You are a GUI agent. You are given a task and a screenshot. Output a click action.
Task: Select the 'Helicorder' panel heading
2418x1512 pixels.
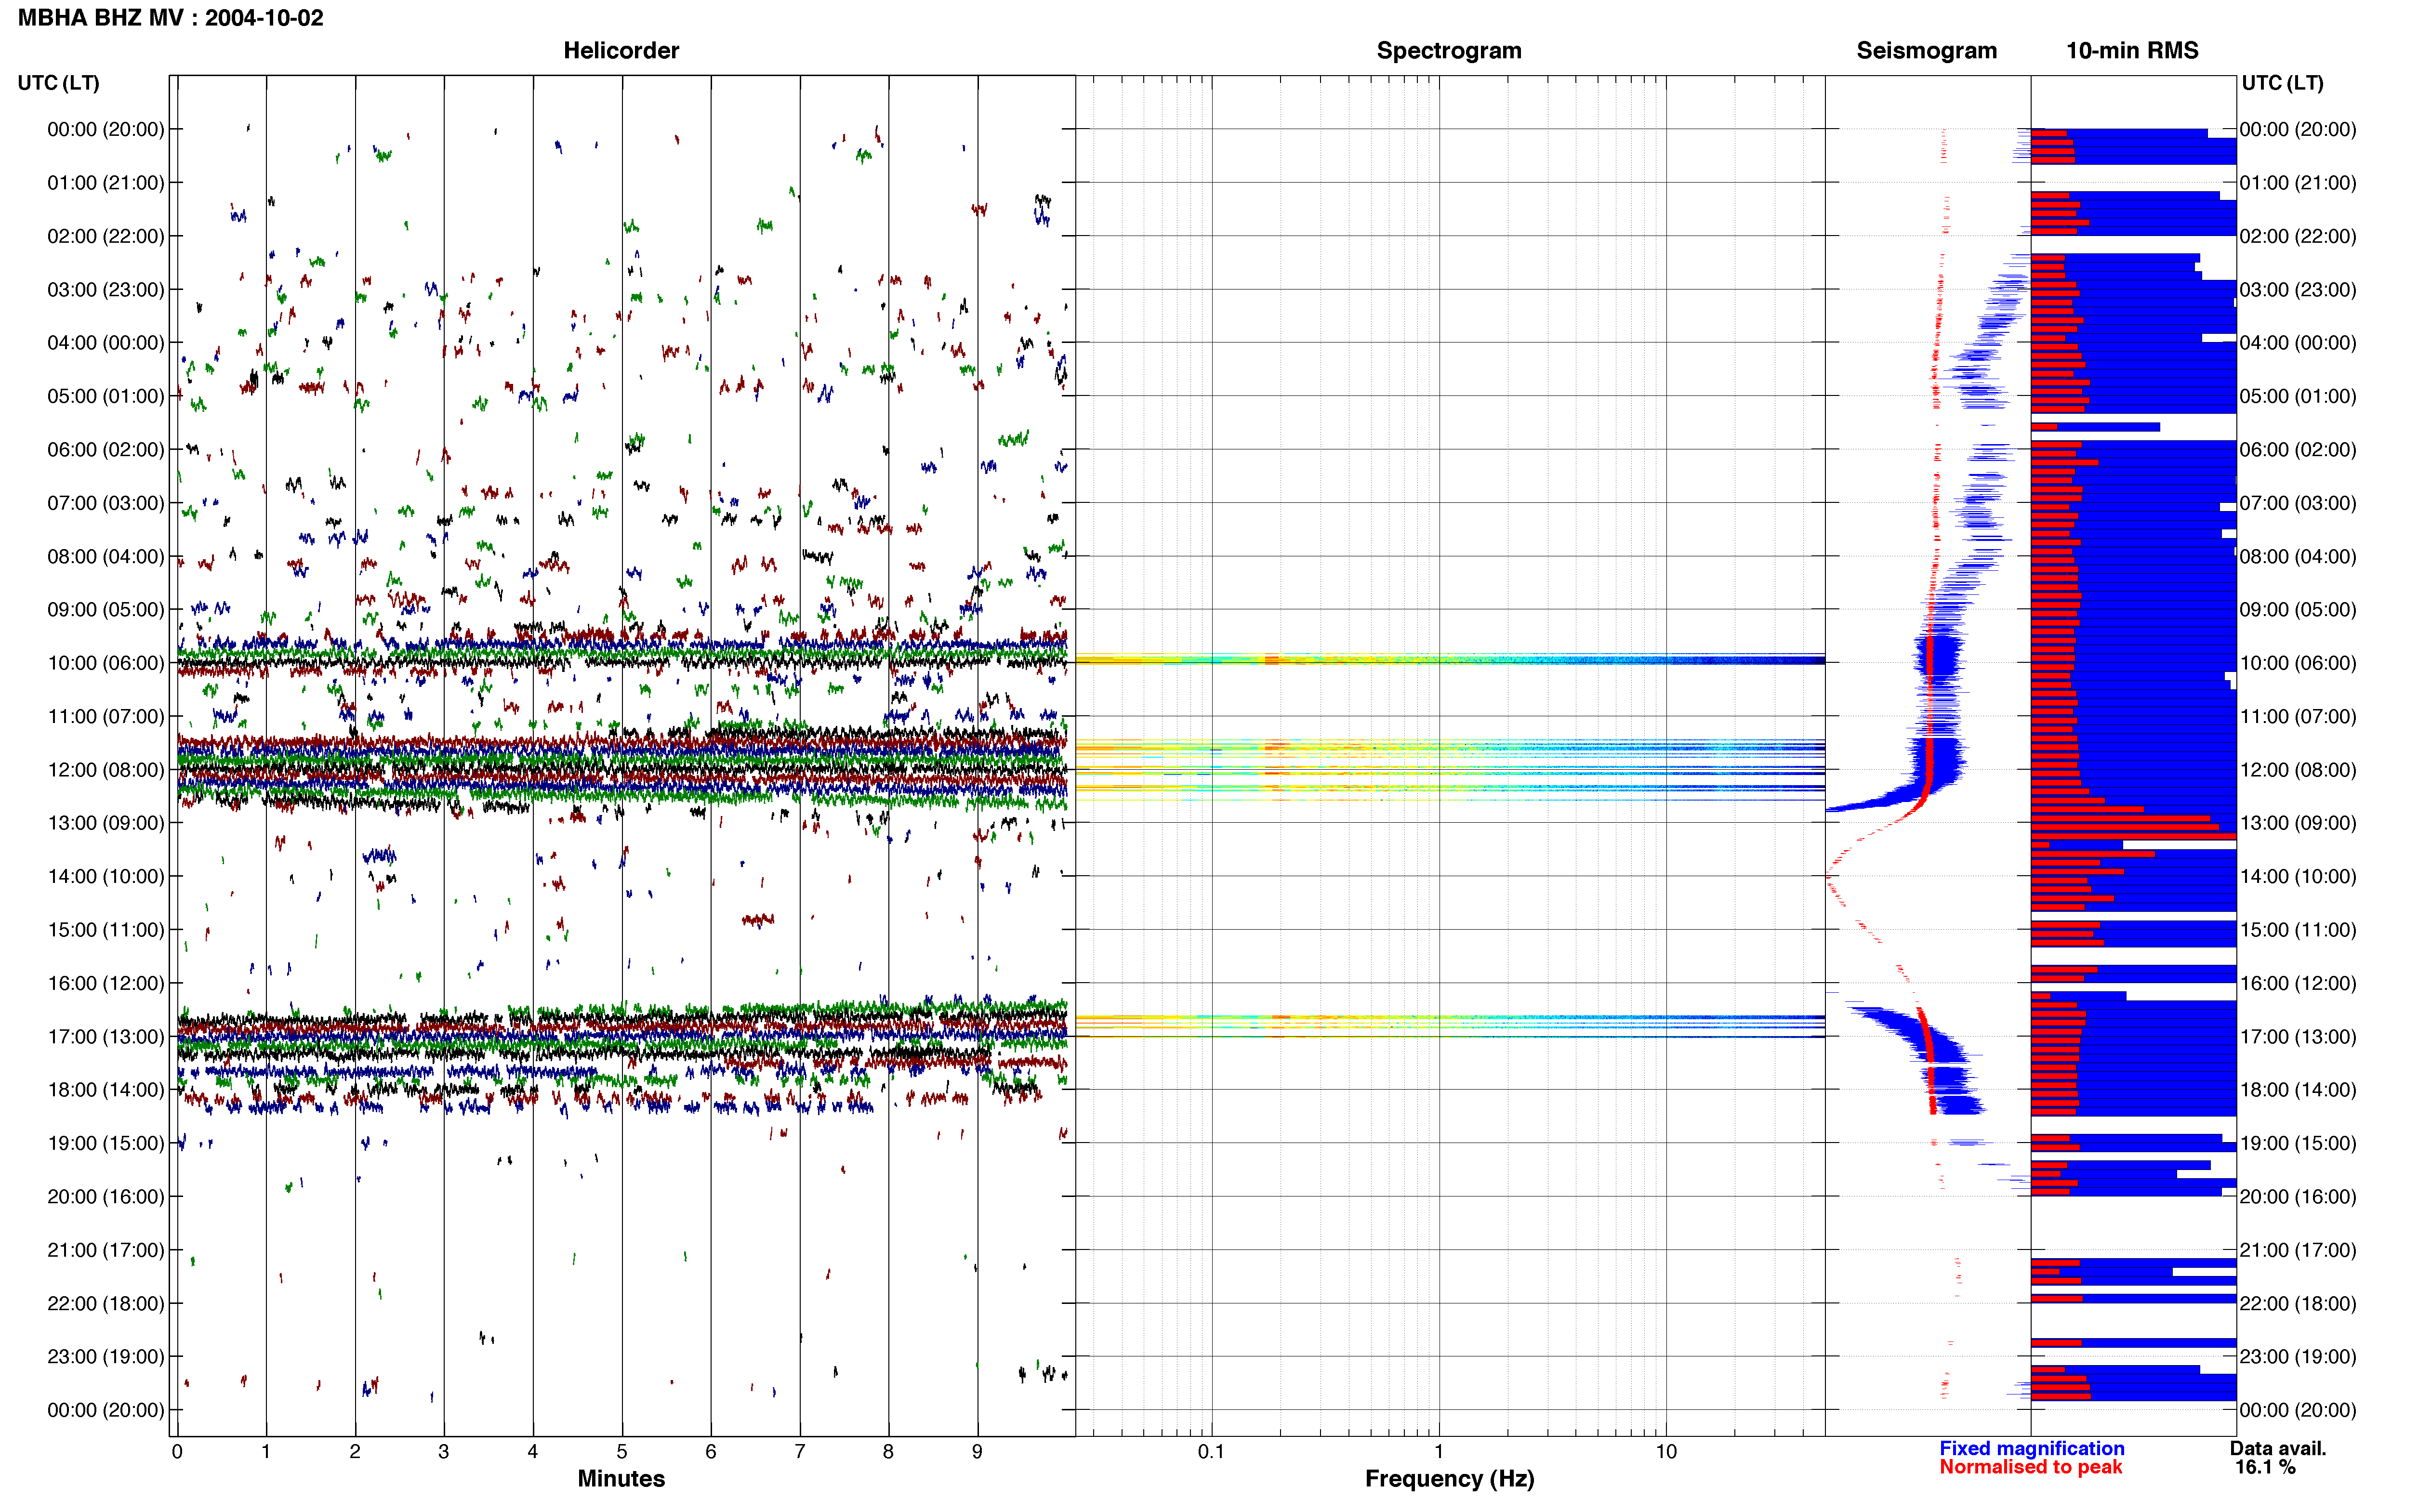click(x=621, y=50)
